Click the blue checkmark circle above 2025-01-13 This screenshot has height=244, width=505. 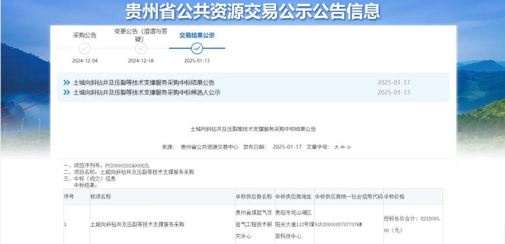click(x=197, y=49)
